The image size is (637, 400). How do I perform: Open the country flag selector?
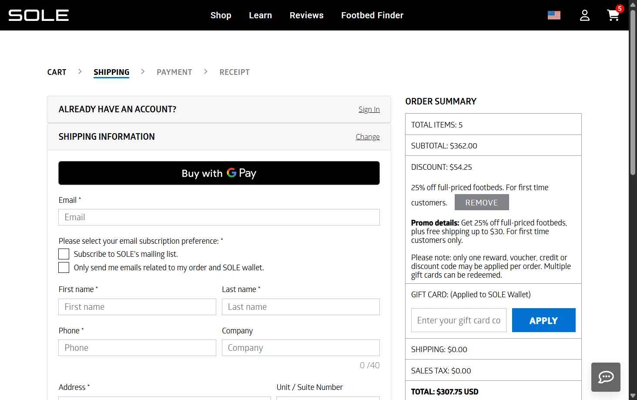click(554, 15)
